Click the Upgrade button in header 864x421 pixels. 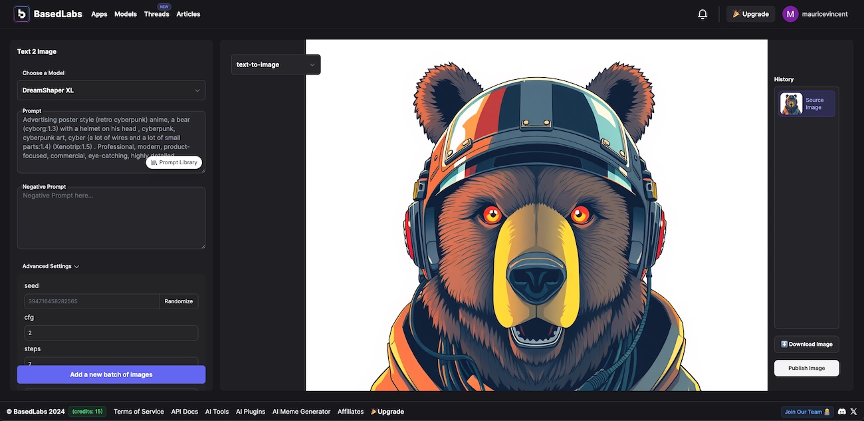pos(750,14)
